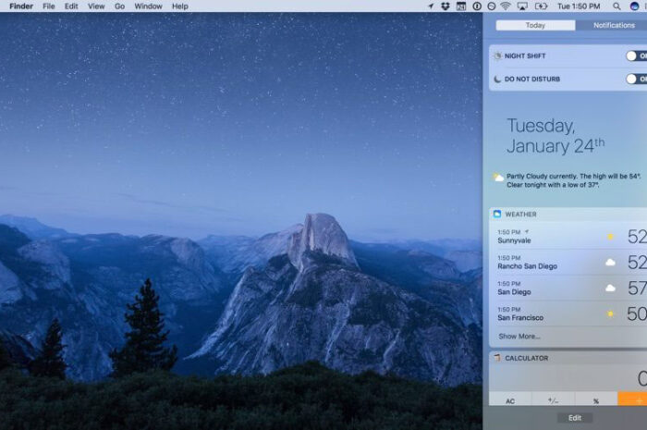Click the DO NOT DISTURB label
Image resolution: width=647 pixels, height=430 pixels.
pyautogui.click(x=531, y=79)
